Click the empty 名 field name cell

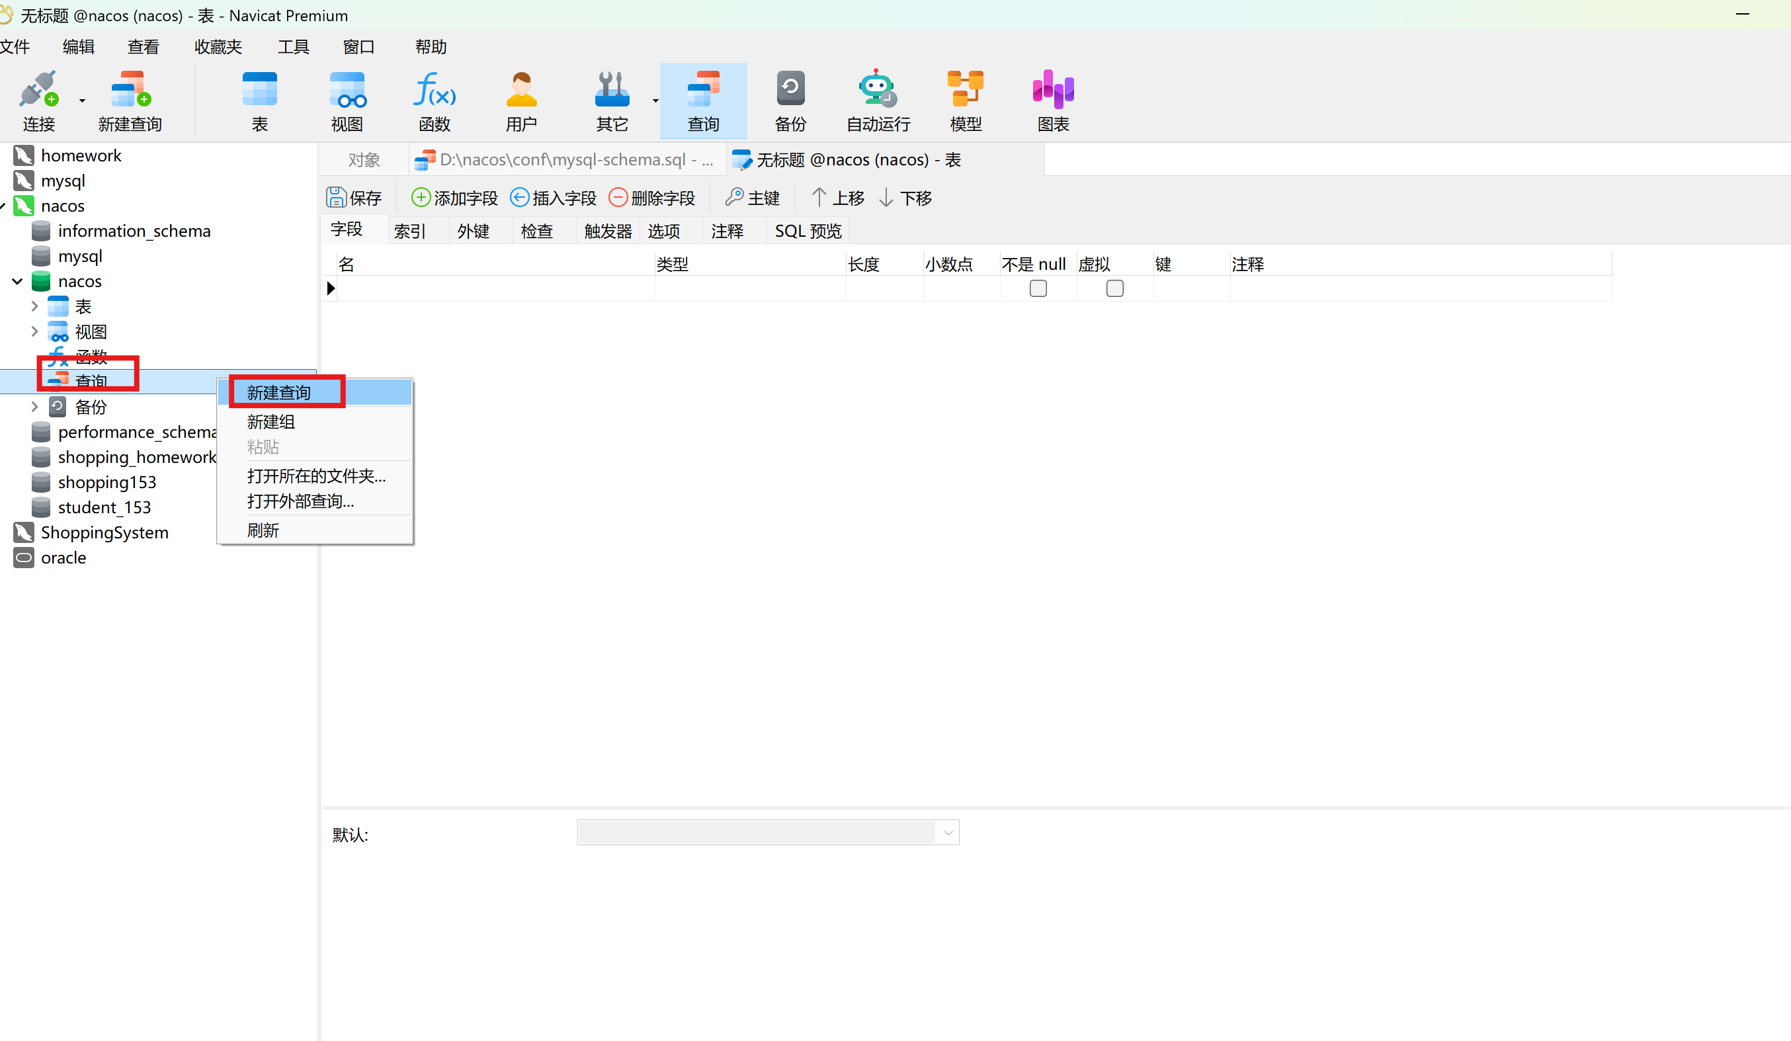[495, 288]
